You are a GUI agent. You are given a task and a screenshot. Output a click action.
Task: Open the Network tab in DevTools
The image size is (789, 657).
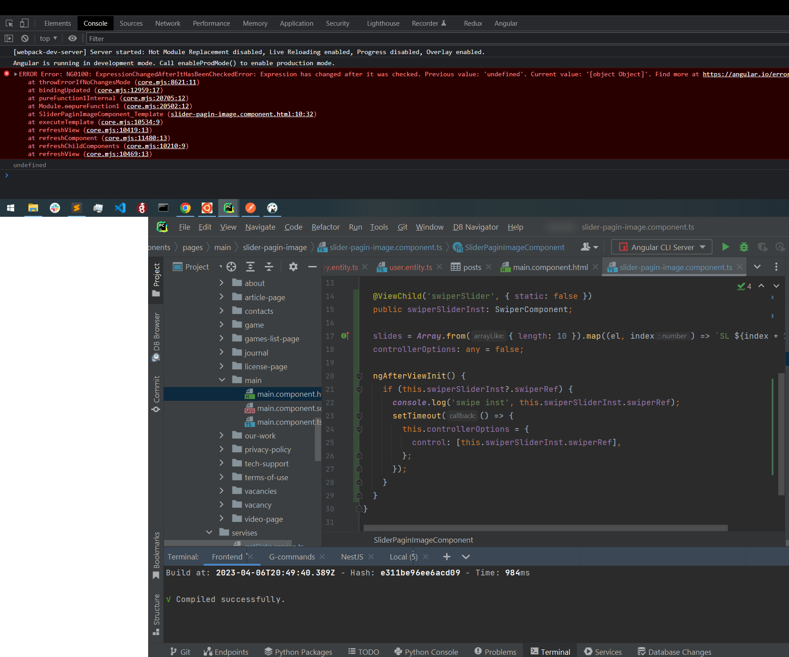point(168,23)
